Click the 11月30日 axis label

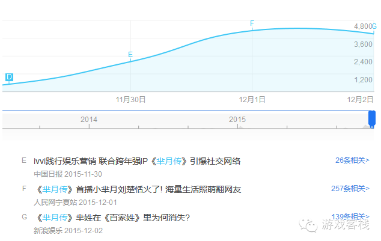click(x=130, y=100)
